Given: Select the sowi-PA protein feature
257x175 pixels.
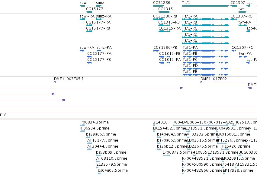Looking at the screenshot, I should click(x=82, y=51).
